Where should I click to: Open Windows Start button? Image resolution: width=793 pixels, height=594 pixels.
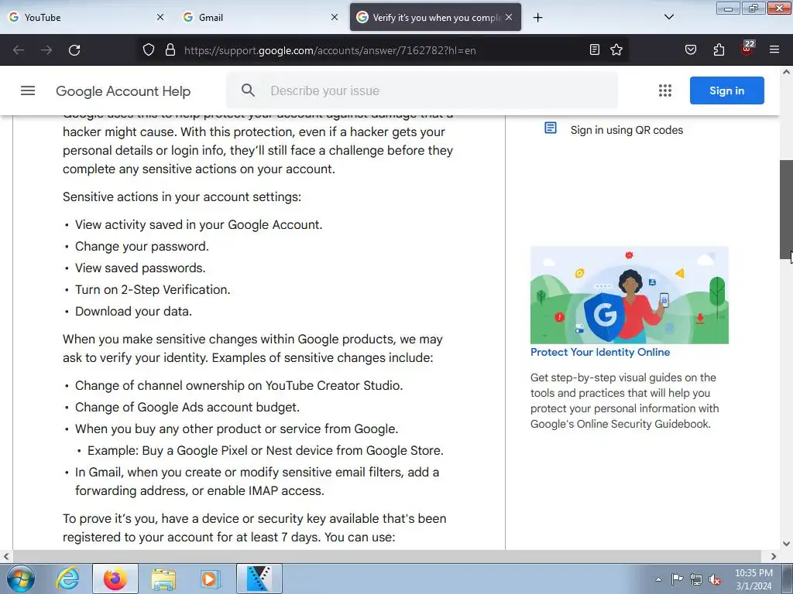pos(21,579)
